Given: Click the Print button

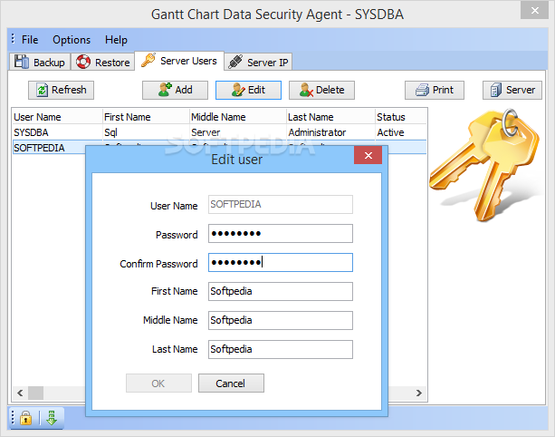Looking at the screenshot, I should point(435,90).
